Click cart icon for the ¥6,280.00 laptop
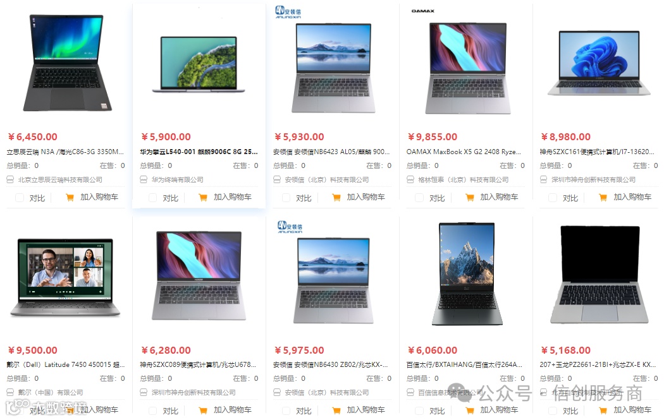Screen dimensions: 664x420 click(x=203, y=411)
